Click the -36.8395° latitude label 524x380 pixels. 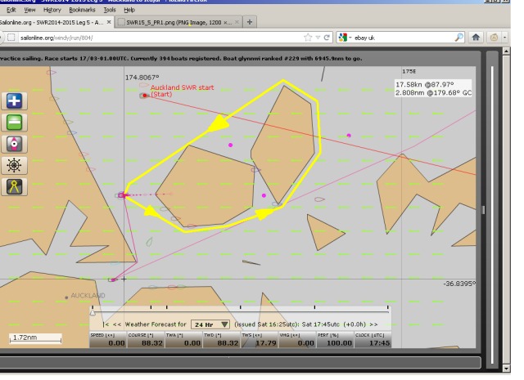pyautogui.click(x=459, y=284)
